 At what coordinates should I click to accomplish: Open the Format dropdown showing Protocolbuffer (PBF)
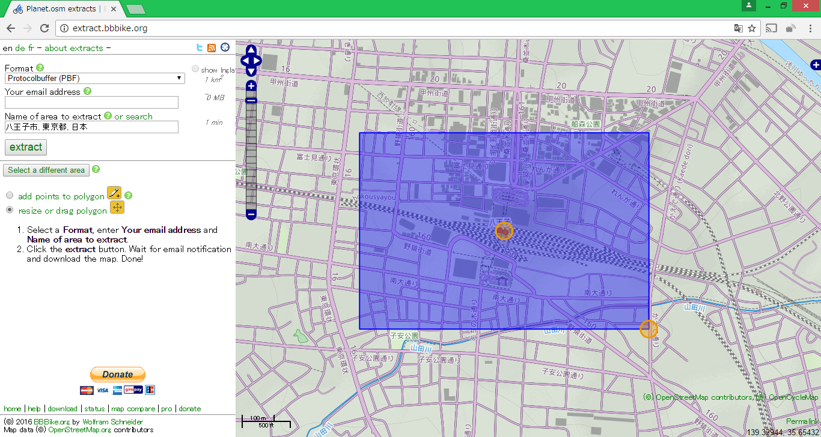[94, 78]
